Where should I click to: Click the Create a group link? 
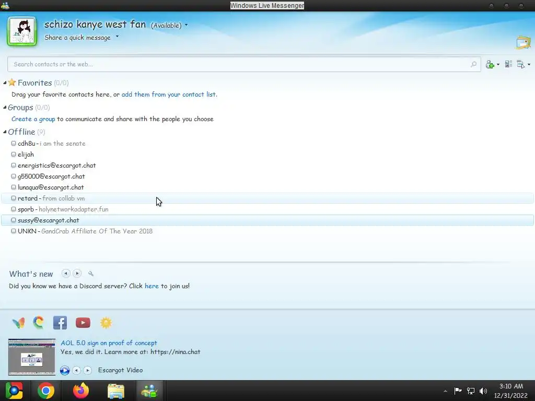33,119
